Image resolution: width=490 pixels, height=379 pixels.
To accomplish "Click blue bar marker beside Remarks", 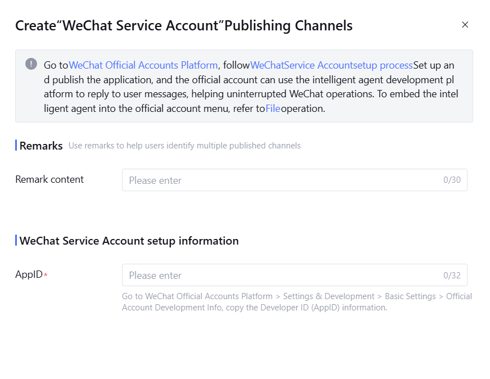I will point(16,146).
